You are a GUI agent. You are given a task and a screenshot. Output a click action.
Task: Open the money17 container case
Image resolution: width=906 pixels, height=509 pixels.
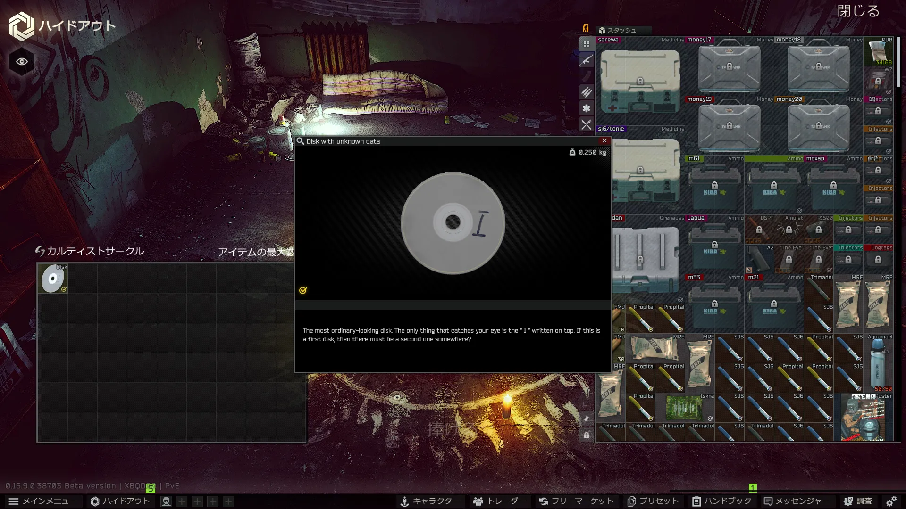coord(729,68)
